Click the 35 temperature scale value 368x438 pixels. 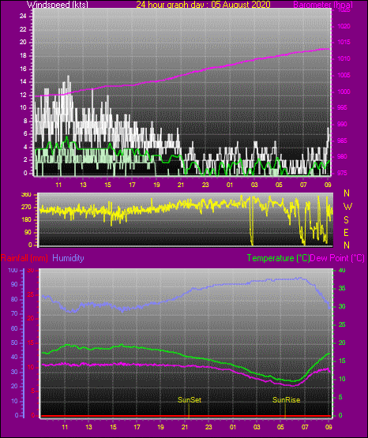coord(342,288)
